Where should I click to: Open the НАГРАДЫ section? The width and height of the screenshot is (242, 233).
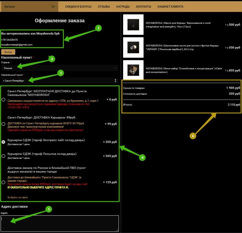(x=123, y=7)
